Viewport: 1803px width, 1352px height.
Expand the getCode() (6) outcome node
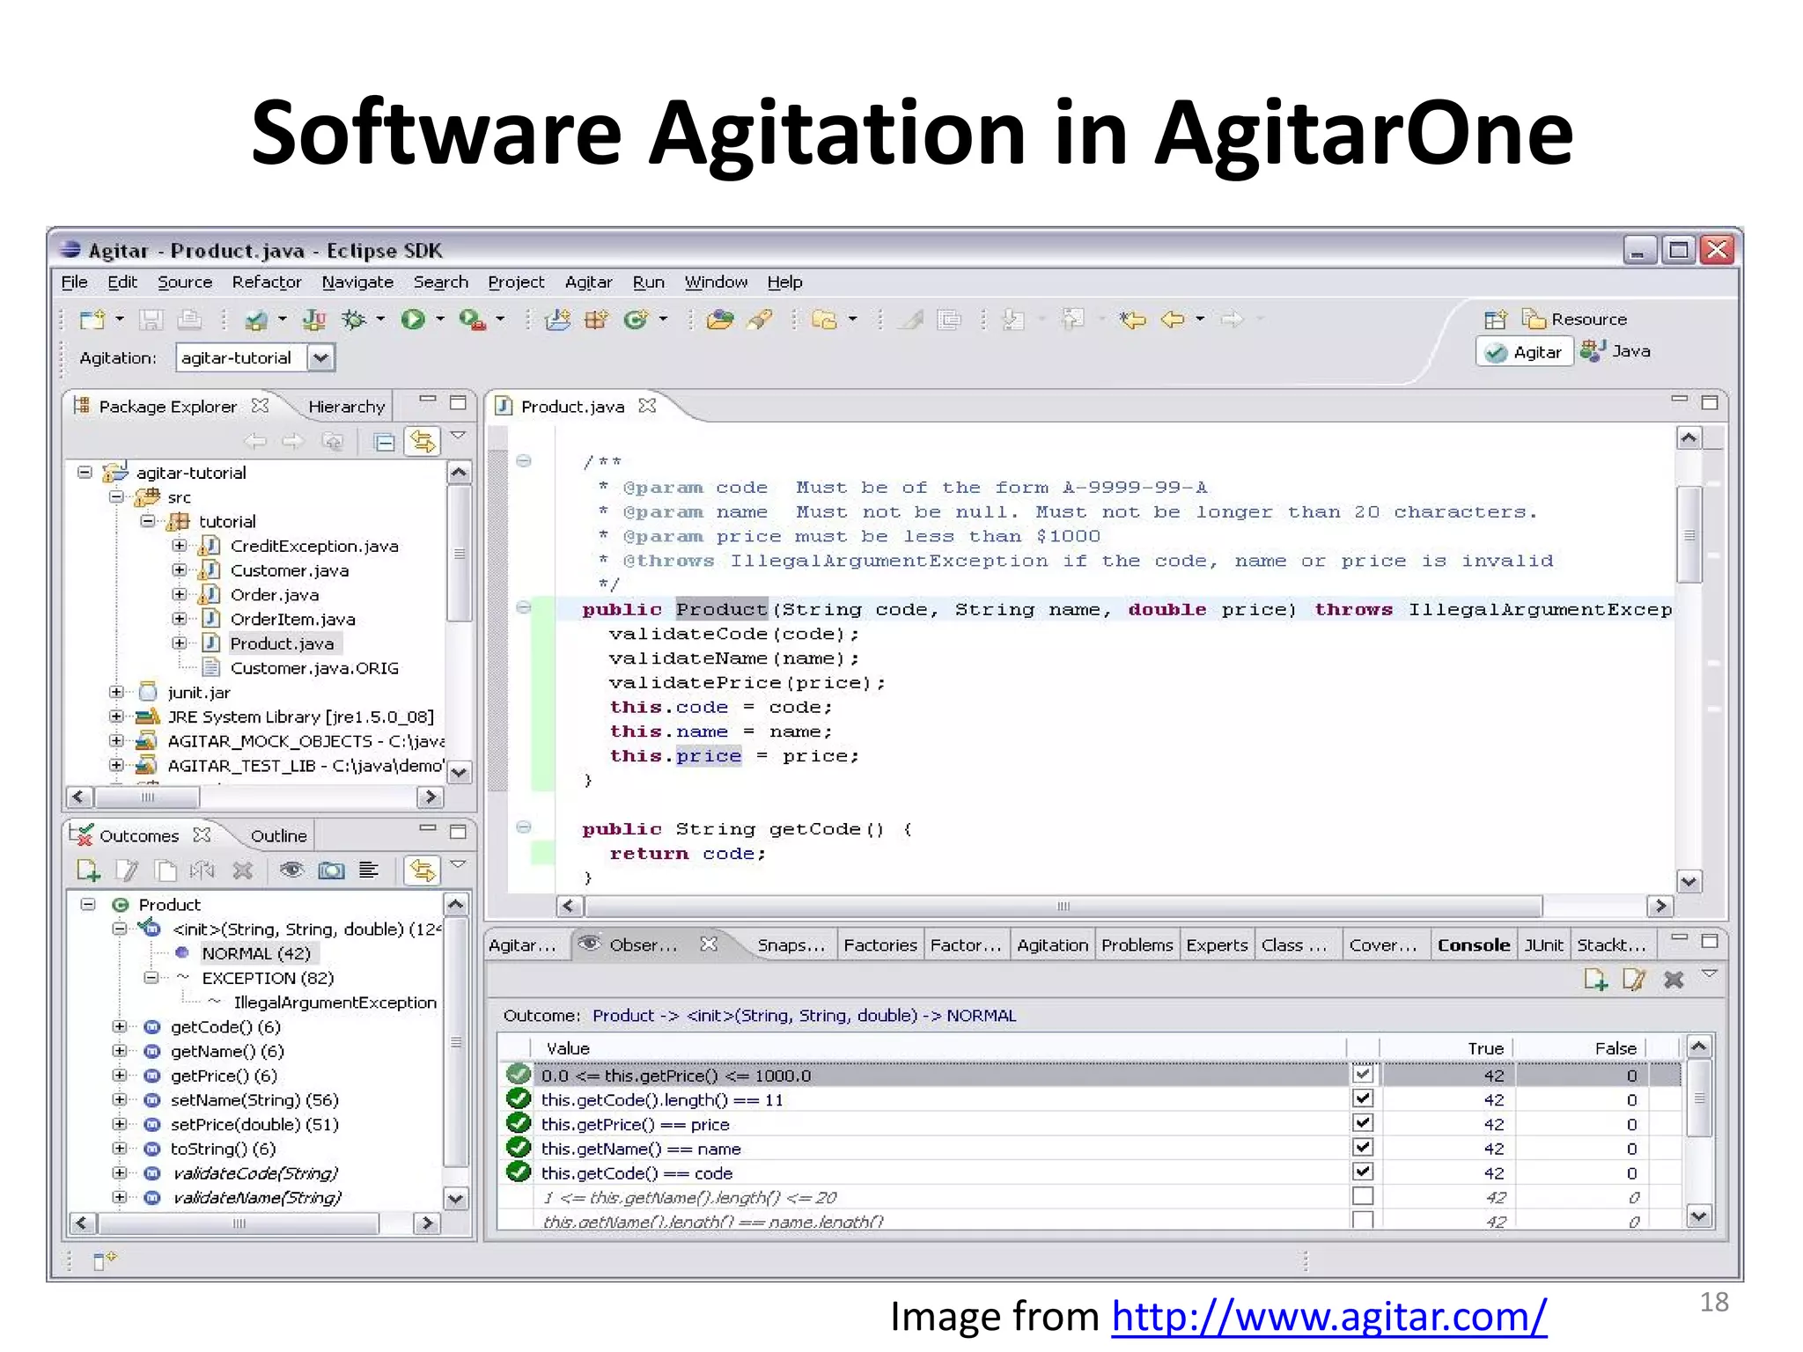(120, 1026)
